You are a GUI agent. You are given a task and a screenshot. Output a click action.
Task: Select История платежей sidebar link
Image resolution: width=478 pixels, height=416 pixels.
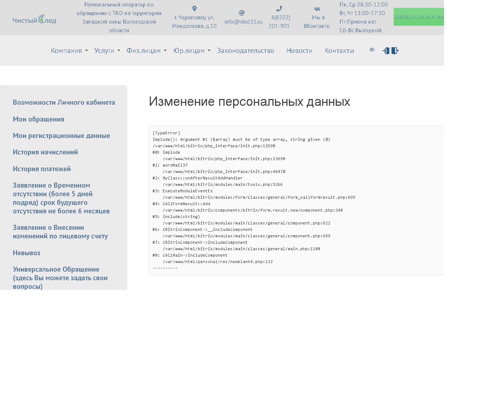pos(42,169)
